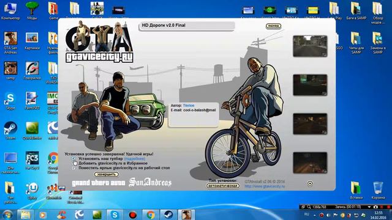This screenshot has height=220, width=392.
Task: Click the taskbar volume speaker icon
Action: tap(328, 215)
